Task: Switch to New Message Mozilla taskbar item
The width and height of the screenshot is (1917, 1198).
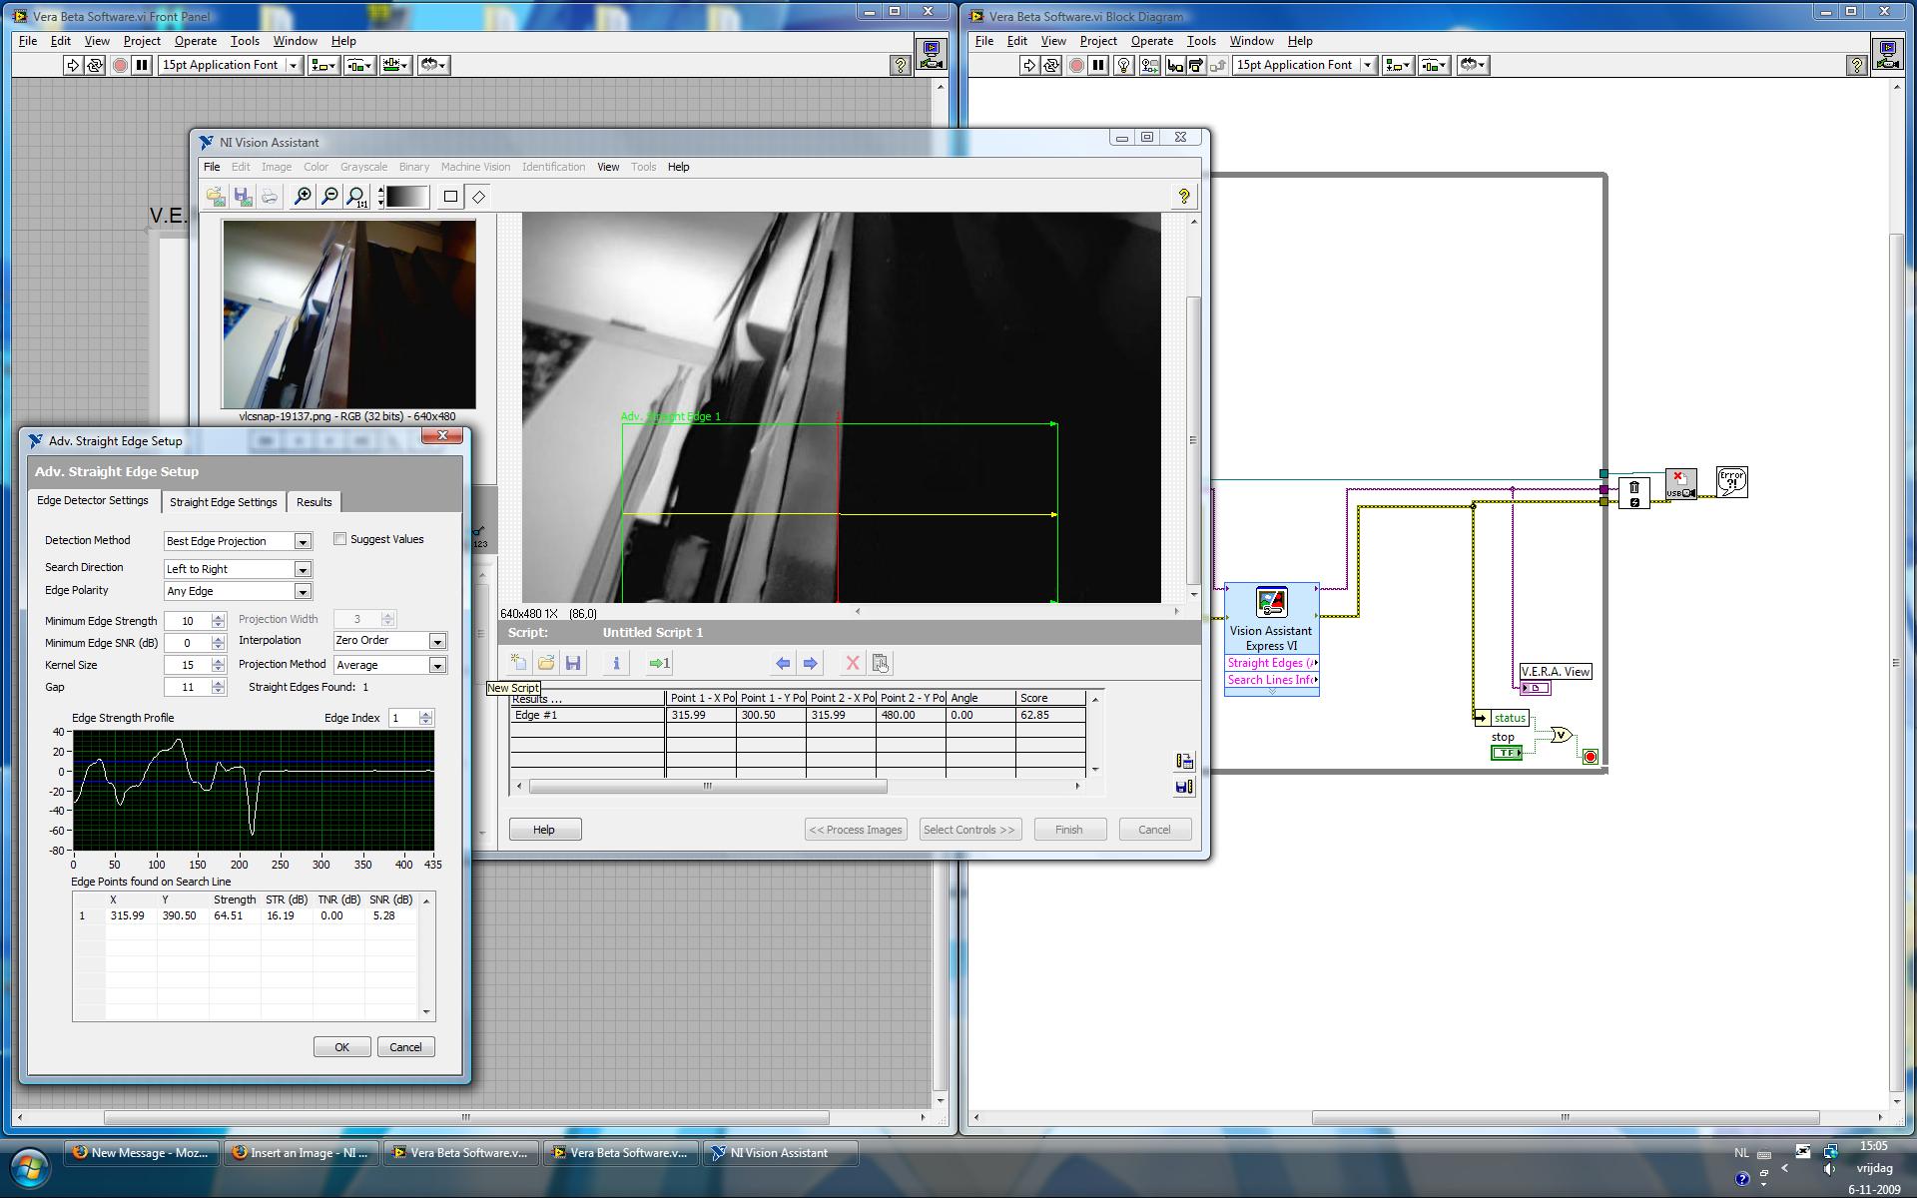Action: coord(142,1153)
